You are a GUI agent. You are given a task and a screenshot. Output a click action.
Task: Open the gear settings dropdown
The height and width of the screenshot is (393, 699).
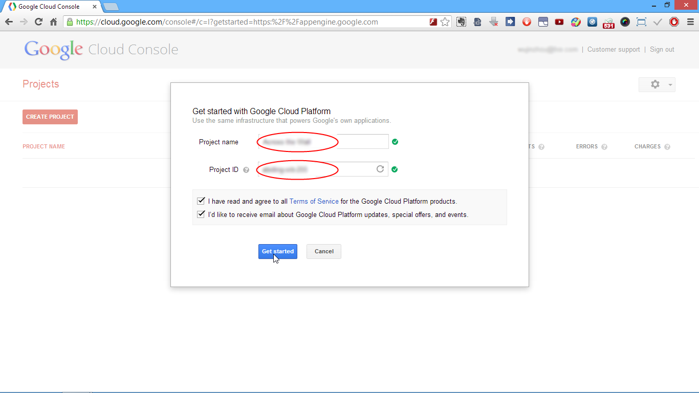tap(657, 84)
